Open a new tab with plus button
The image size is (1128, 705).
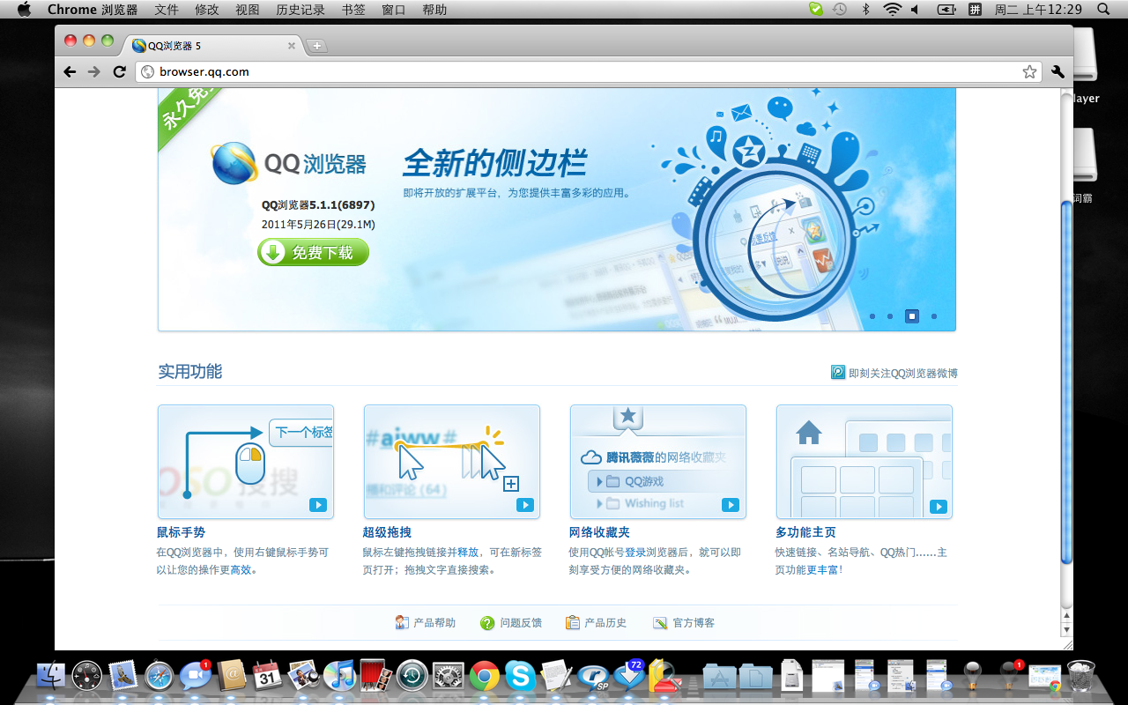317,46
